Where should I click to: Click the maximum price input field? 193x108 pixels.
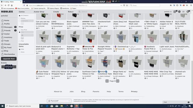coord(27,35)
